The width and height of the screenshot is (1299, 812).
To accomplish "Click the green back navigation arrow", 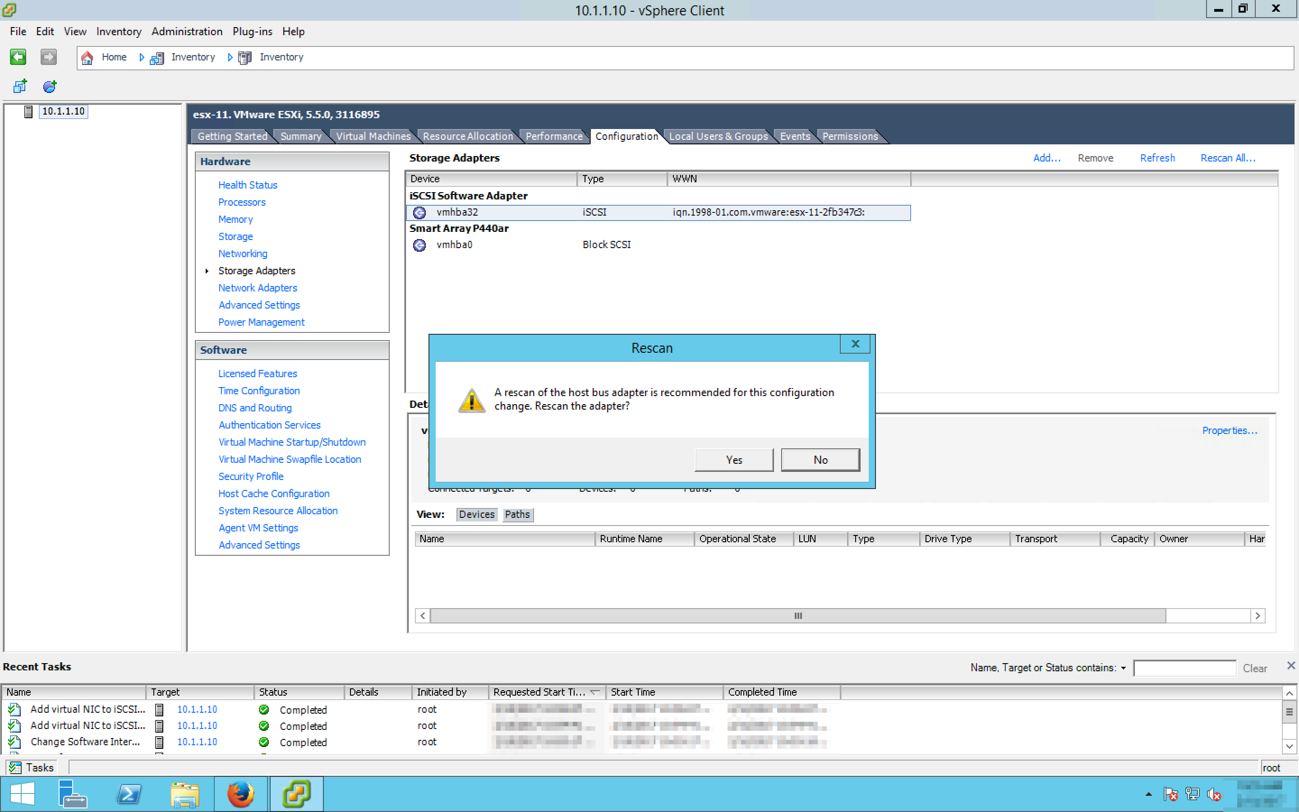I will pos(18,57).
